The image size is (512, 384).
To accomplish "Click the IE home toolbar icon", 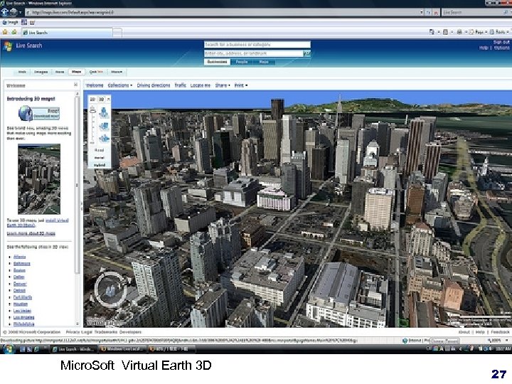I will point(432,32).
